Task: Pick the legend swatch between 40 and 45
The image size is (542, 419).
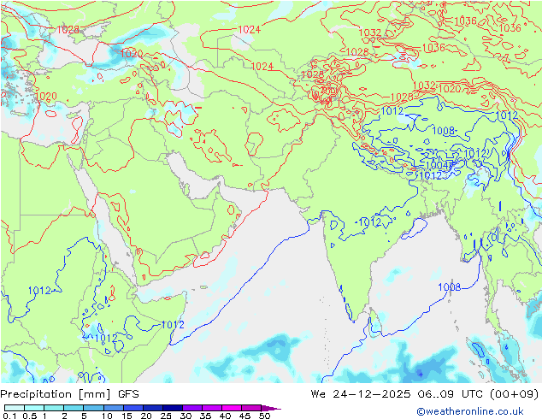Action: pos(232,408)
